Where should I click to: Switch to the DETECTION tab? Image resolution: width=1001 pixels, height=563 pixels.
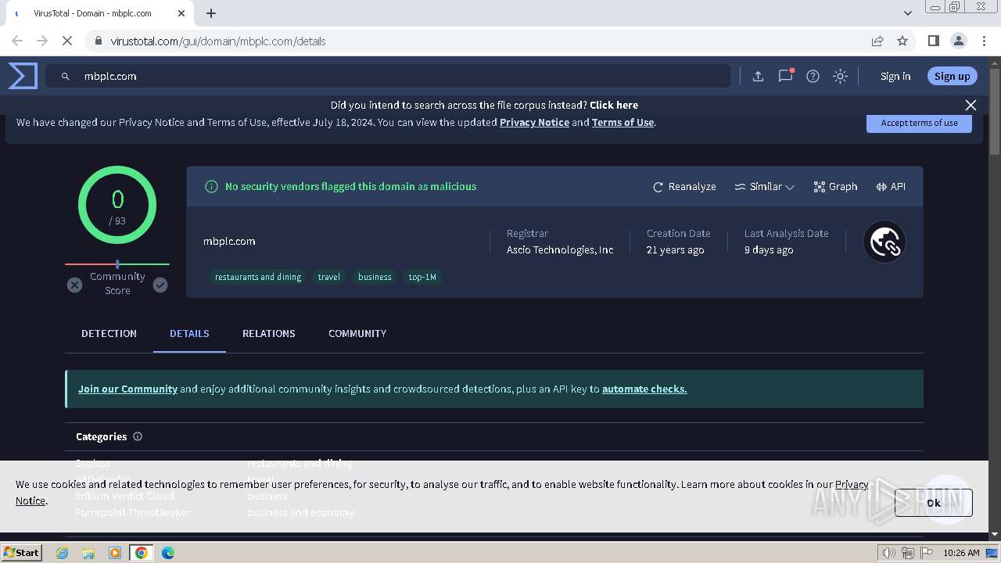[109, 333]
